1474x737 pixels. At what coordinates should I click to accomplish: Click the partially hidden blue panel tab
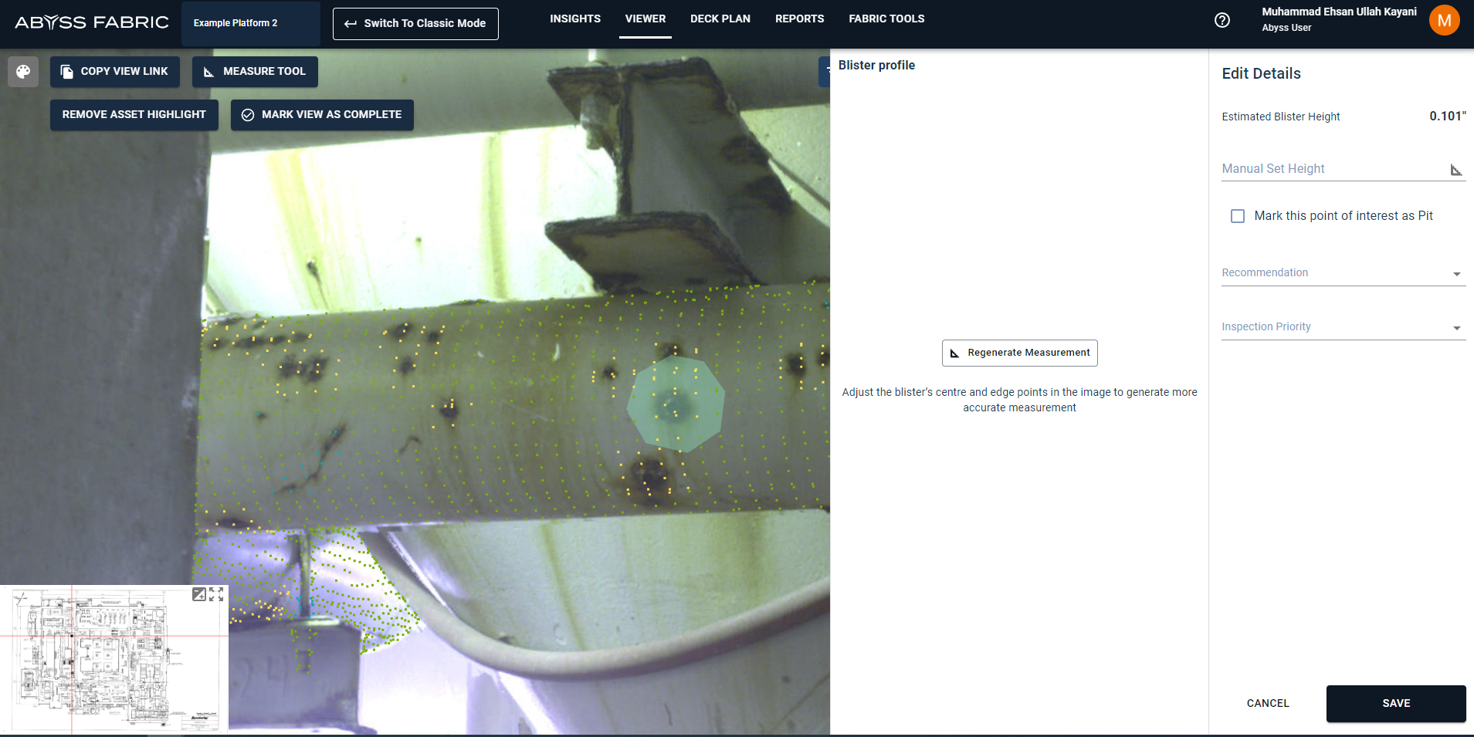(x=824, y=71)
